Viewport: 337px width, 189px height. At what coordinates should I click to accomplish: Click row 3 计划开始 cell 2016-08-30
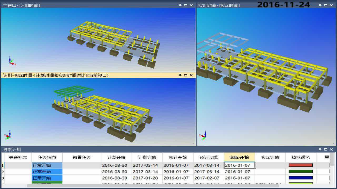[x=116, y=178]
